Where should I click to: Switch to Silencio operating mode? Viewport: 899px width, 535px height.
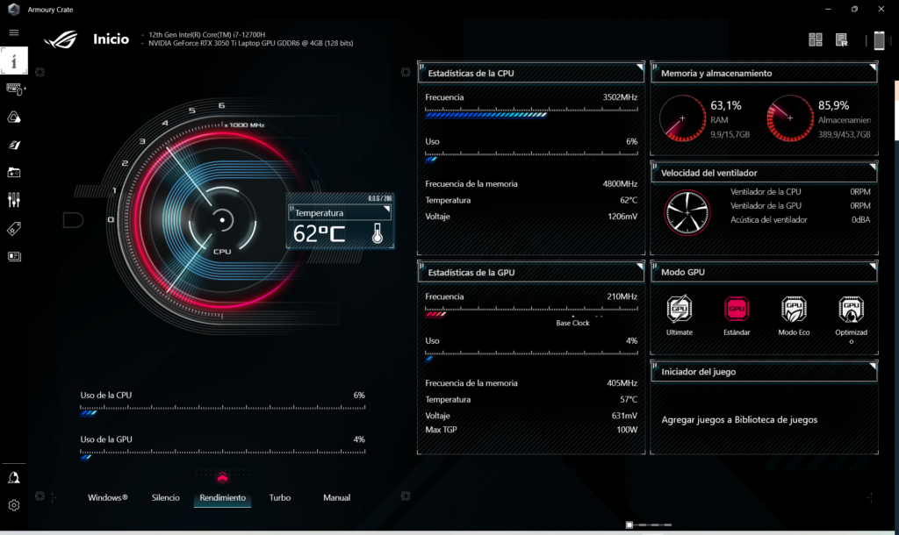pos(166,498)
